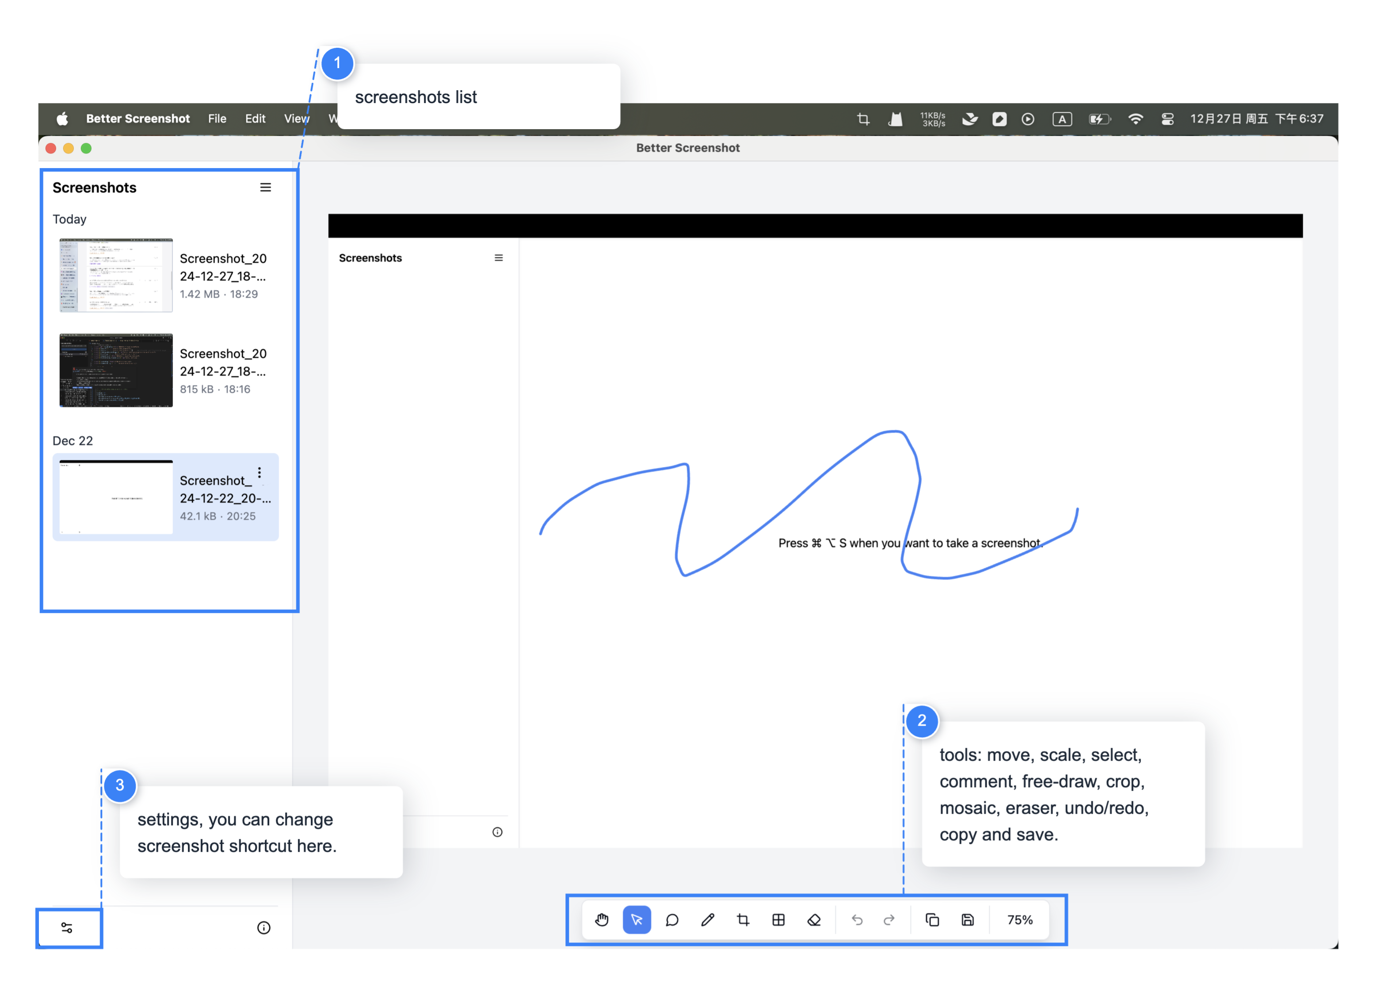Click info icon inside the captured screenshot

(x=498, y=832)
